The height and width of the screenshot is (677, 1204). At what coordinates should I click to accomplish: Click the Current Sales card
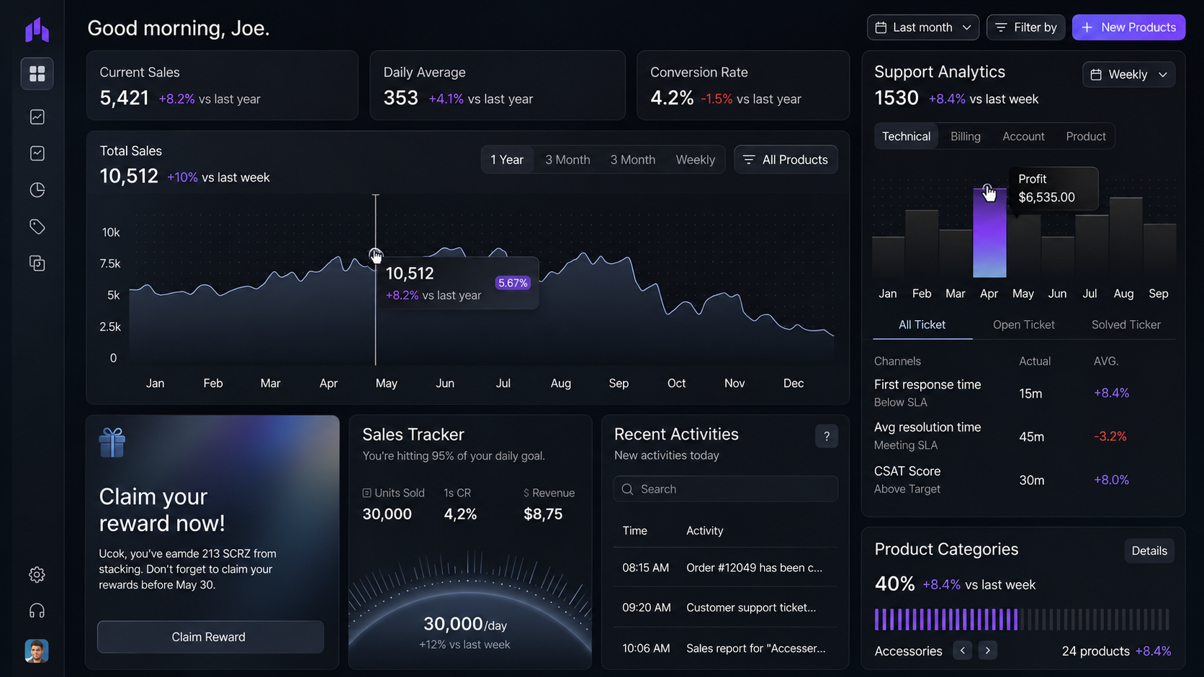(222, 85)
